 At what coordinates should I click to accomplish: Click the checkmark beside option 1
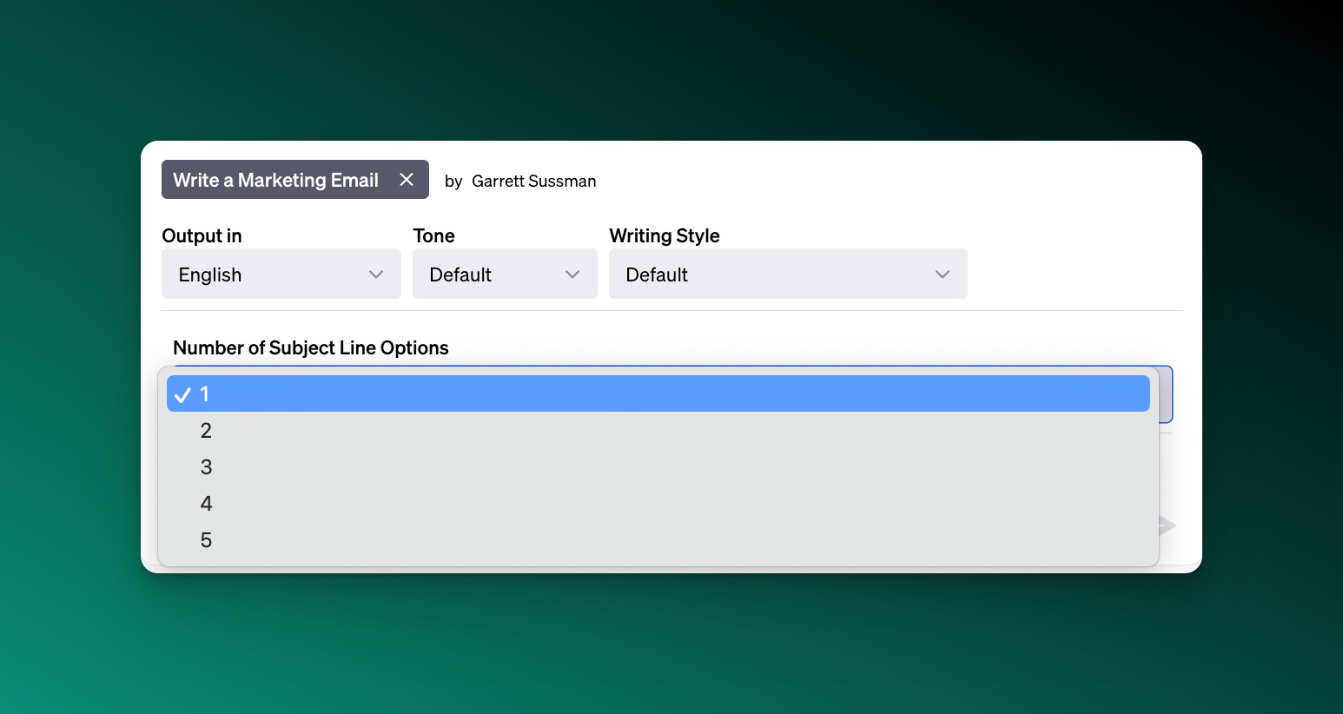pyautogui.click(x=182, y=395)
